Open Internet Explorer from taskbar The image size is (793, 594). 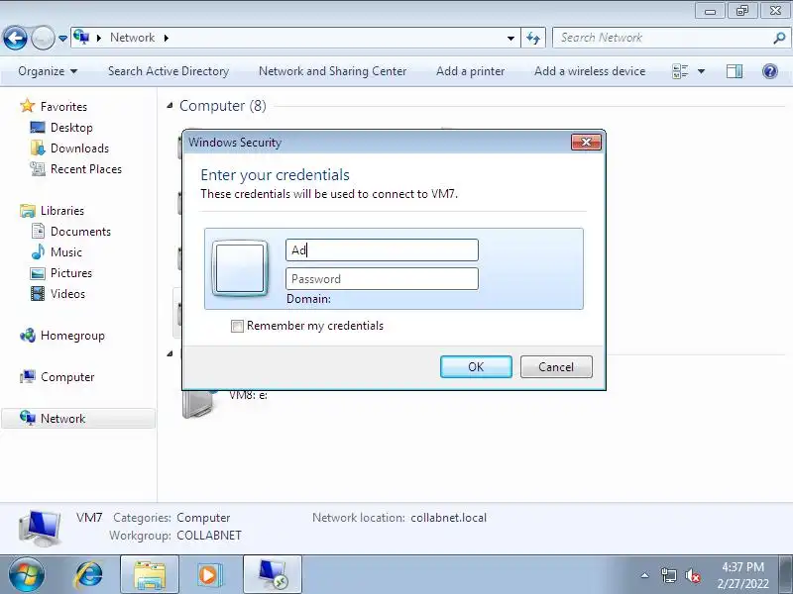coord(88,575)
